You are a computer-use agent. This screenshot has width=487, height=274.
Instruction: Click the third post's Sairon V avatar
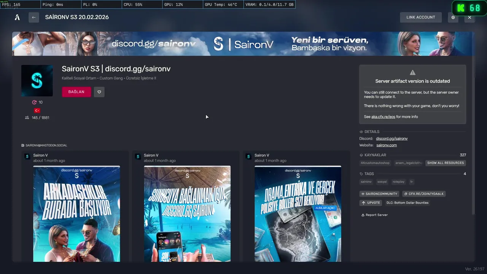[248, 156]
